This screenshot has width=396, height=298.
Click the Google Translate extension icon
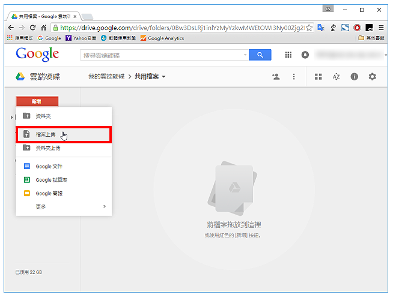click(321, 28)
